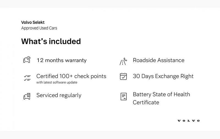Click 30 Days Exchange Right text
This screenshot has height=139, width=220.
point(163,76)
